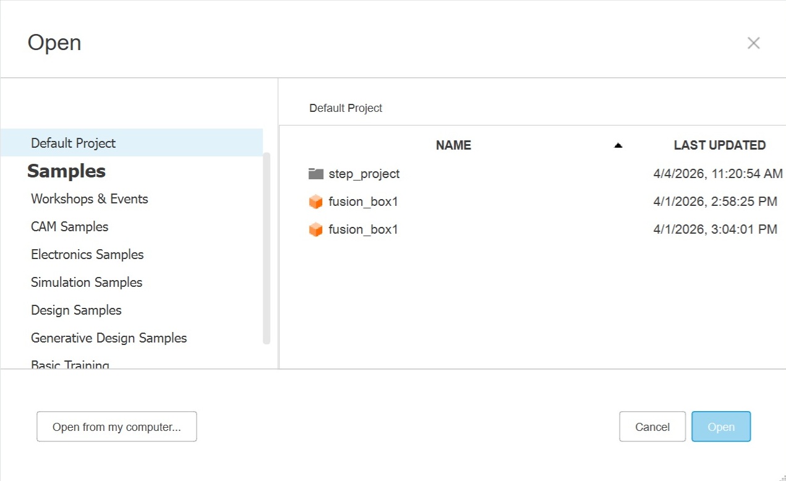This screenshot has width=786, height=481.
Task: Choose Electronics Samples from the list
Action: (87, 254)
